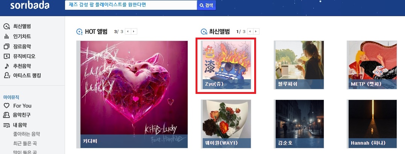Select 좋아하는 음악 submenu item
Screen dimensions: 405x154
pos(27,134)
